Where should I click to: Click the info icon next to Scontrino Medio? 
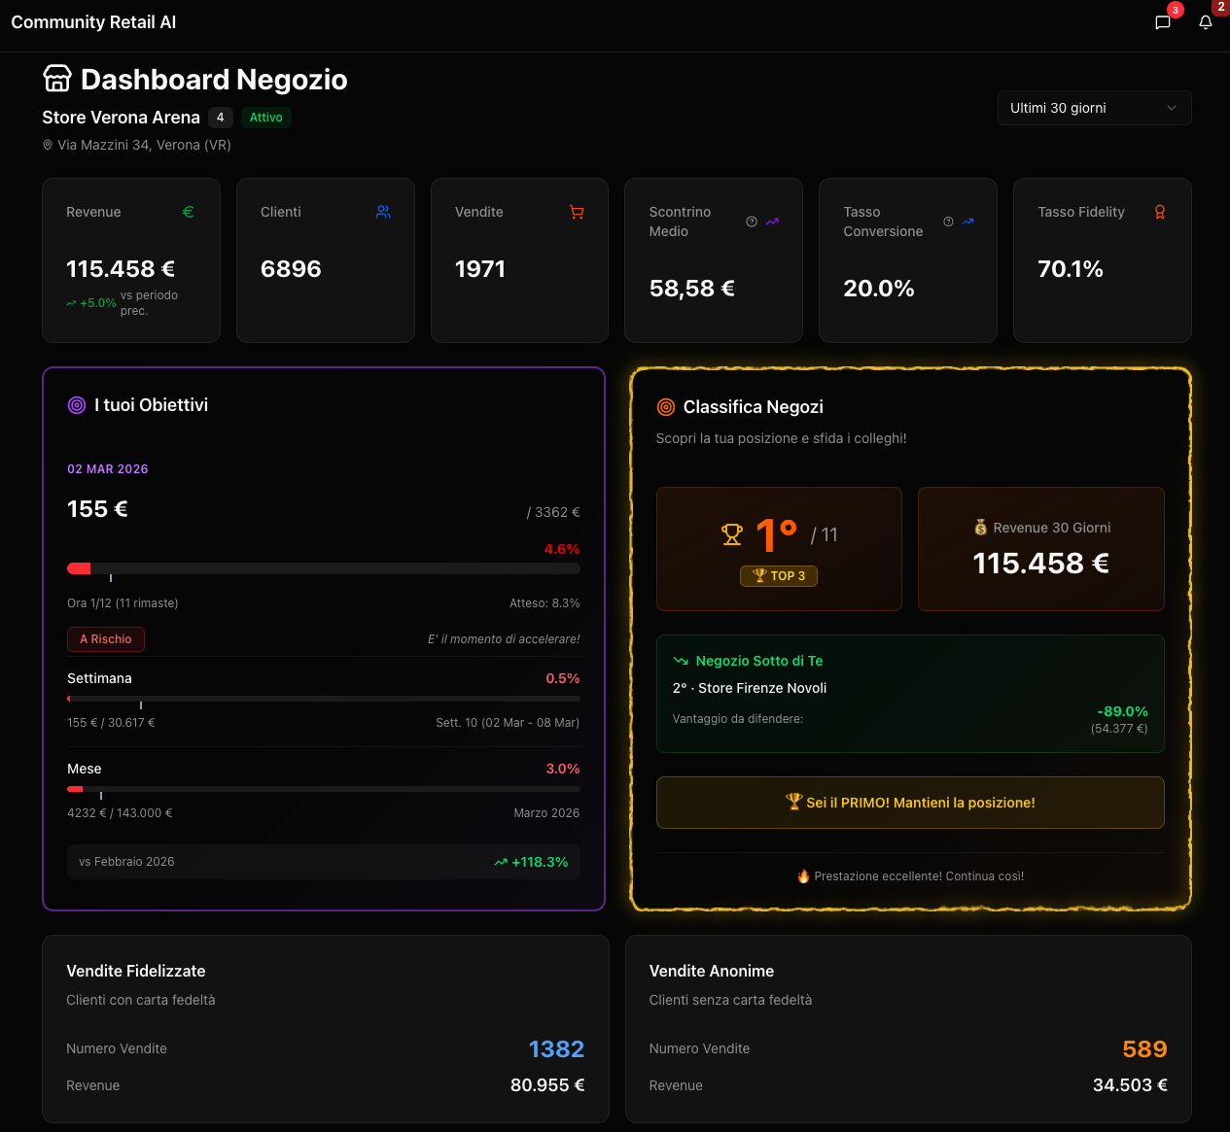(x=751, y=221)
